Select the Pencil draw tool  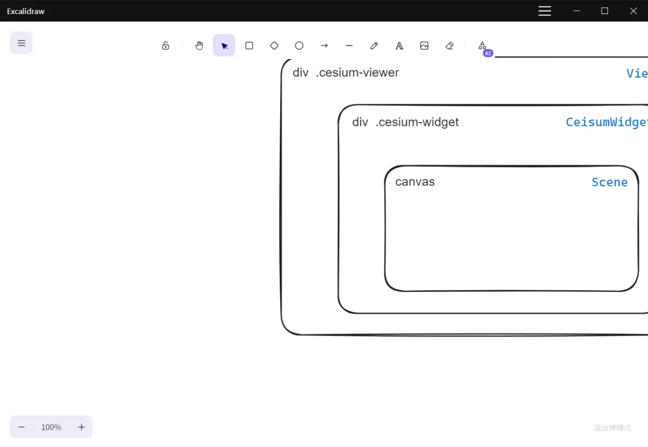374,45
